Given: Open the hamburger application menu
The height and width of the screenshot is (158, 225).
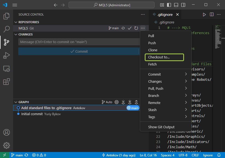Looking at the screenshot, I should tap(15, 5).
